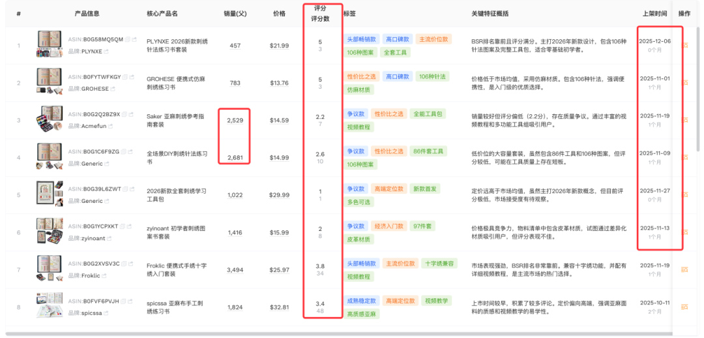Copy ASIN B0G1C6F9ZG with its copy icon
This screenshot has width=704, height=338.
pyautogui.click(x=123, y=151)
